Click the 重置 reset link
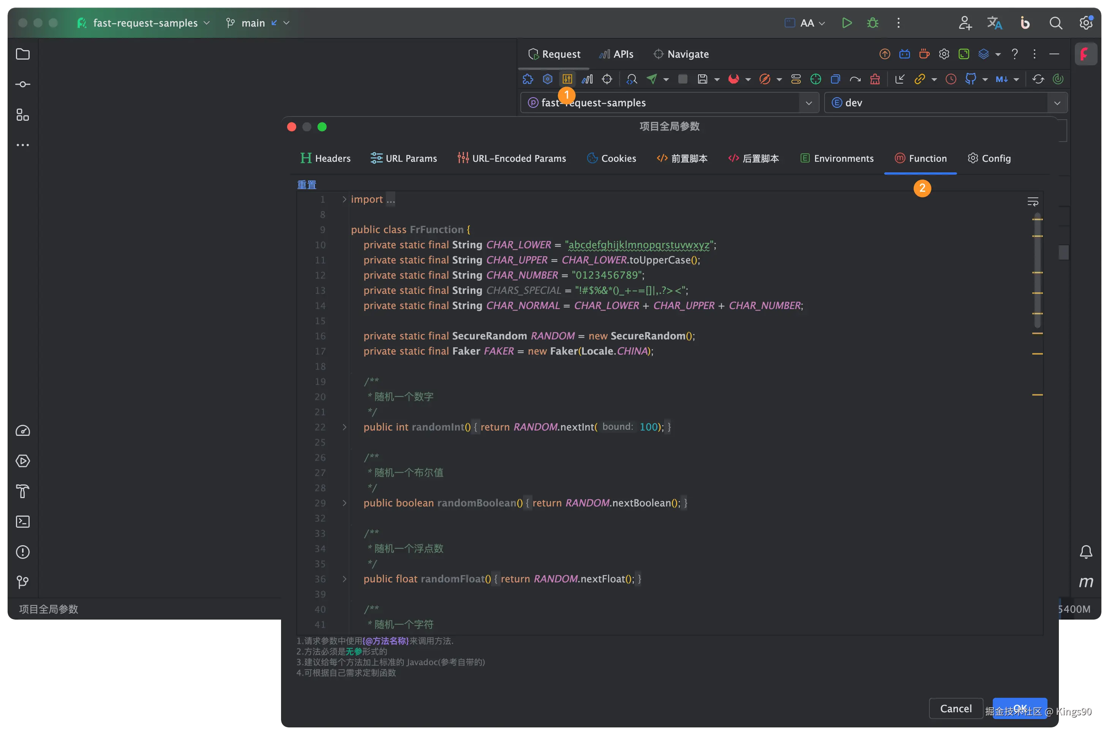Image resolution: width=1109 pixels, height=735 pixels. (x=306, y=184)
